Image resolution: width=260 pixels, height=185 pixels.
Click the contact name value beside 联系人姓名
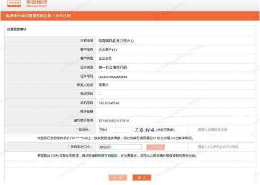tap(103, 85)
